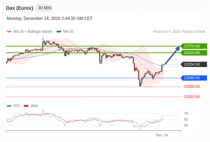The height and width of the screenshot is (142, 210).
Task: Click the 30 MIN timeframe badge
Action: point(44,8)
